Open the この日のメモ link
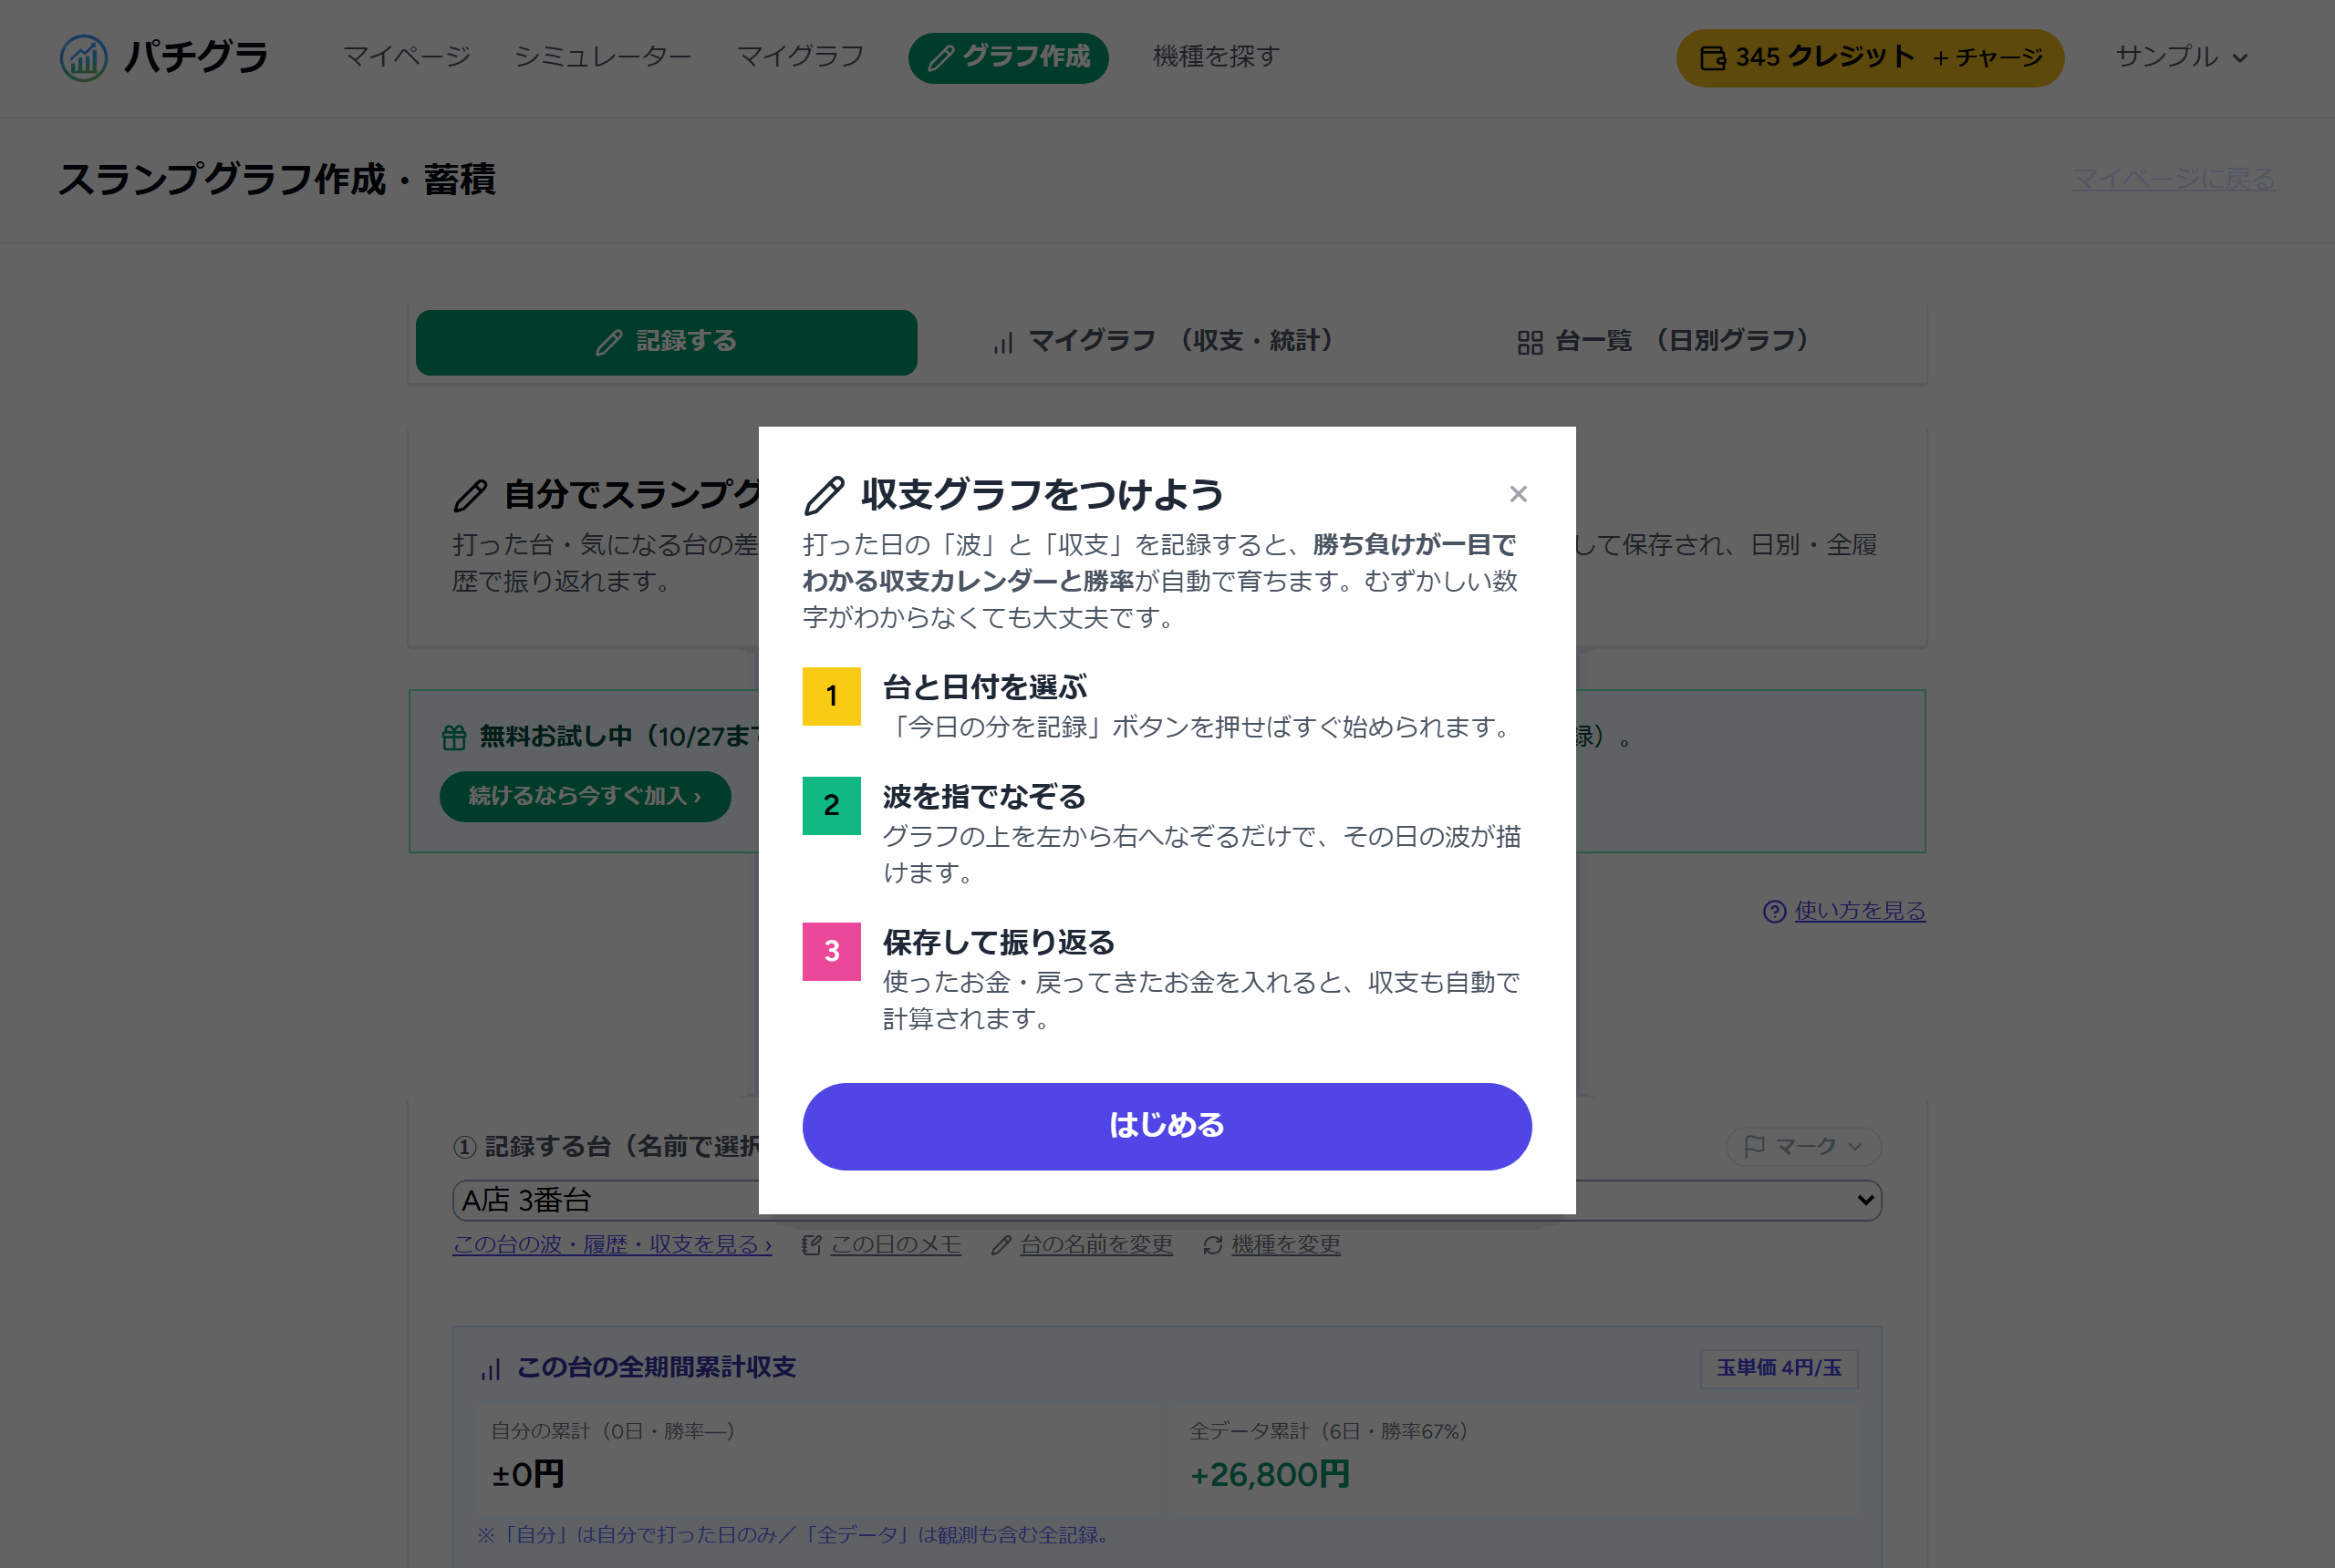Image resolution: width=2335 pixels, height=1568 pixels. point(896,1244)
